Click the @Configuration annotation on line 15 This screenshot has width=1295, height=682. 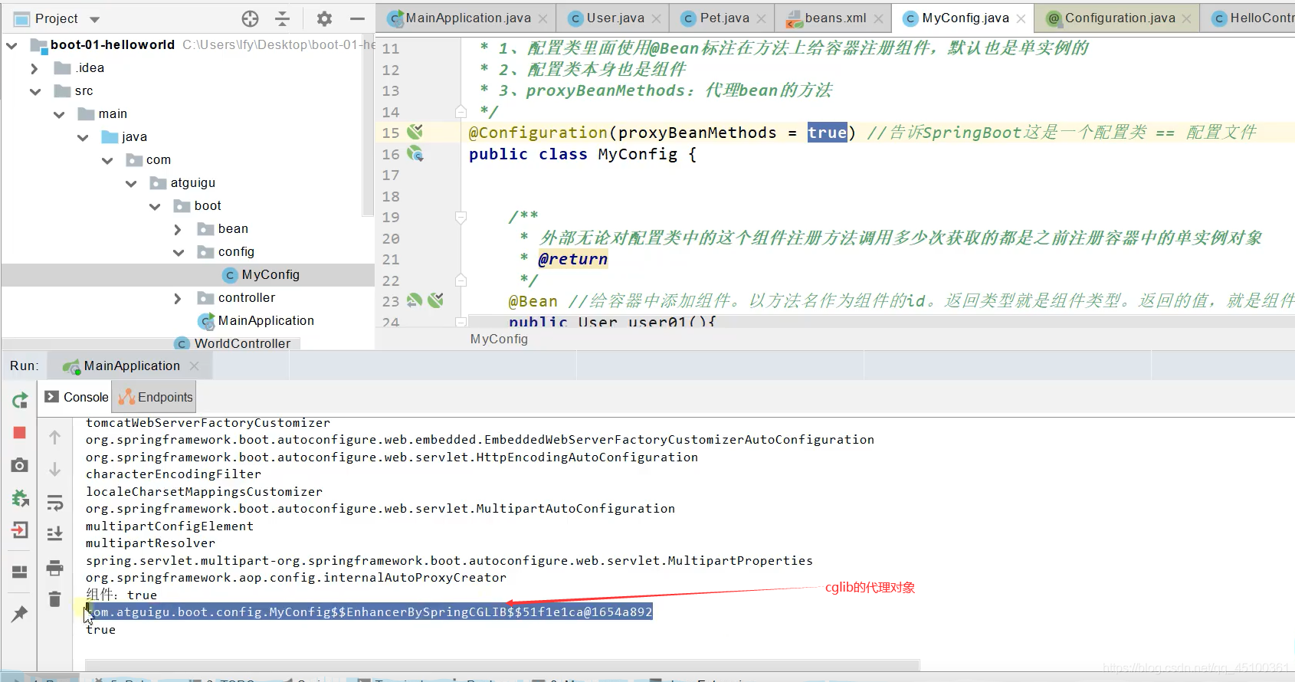point(538,133)
